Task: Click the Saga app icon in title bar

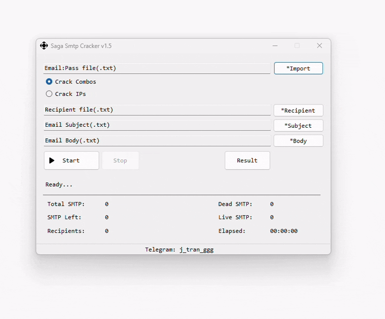Action: (x=44, y=46)
